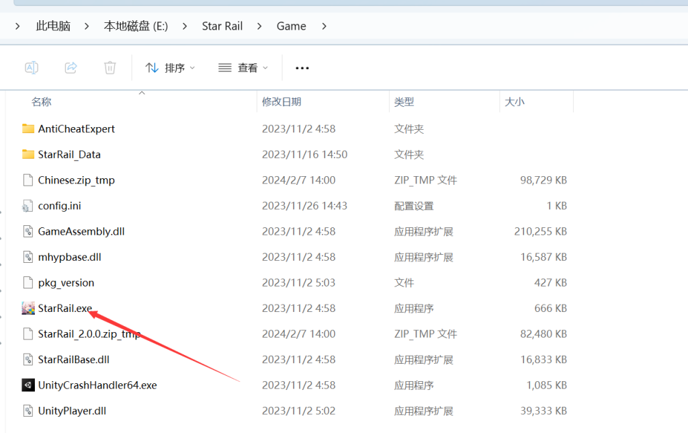Navigate to 此电脑 via breadcrumb

pos(53,26)
